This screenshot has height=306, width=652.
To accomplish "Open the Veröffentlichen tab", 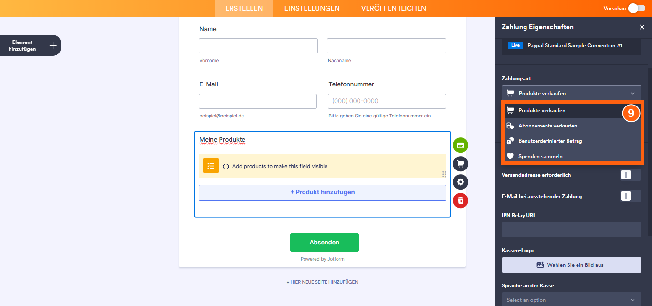I will tap(393, 8).
